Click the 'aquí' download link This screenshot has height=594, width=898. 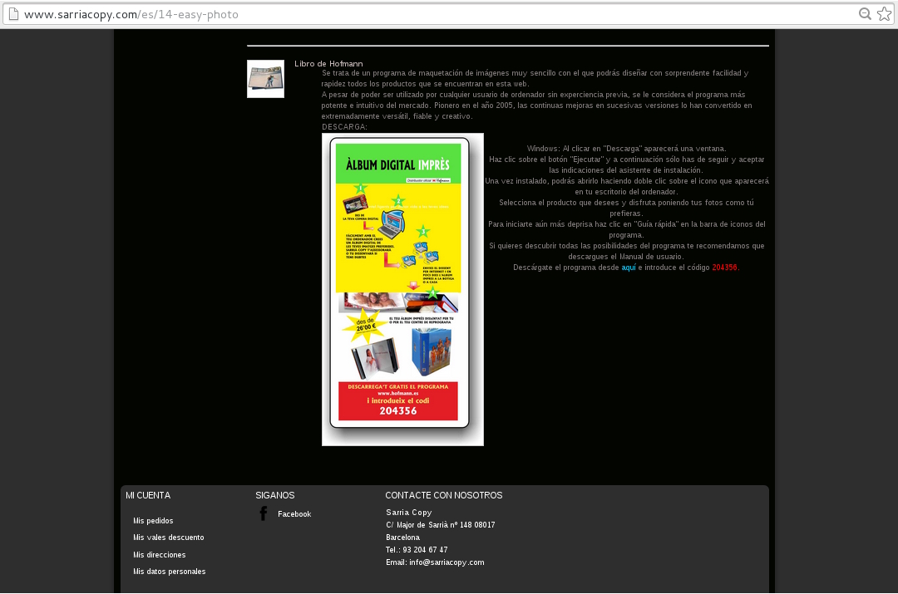[x=629, y=268]
